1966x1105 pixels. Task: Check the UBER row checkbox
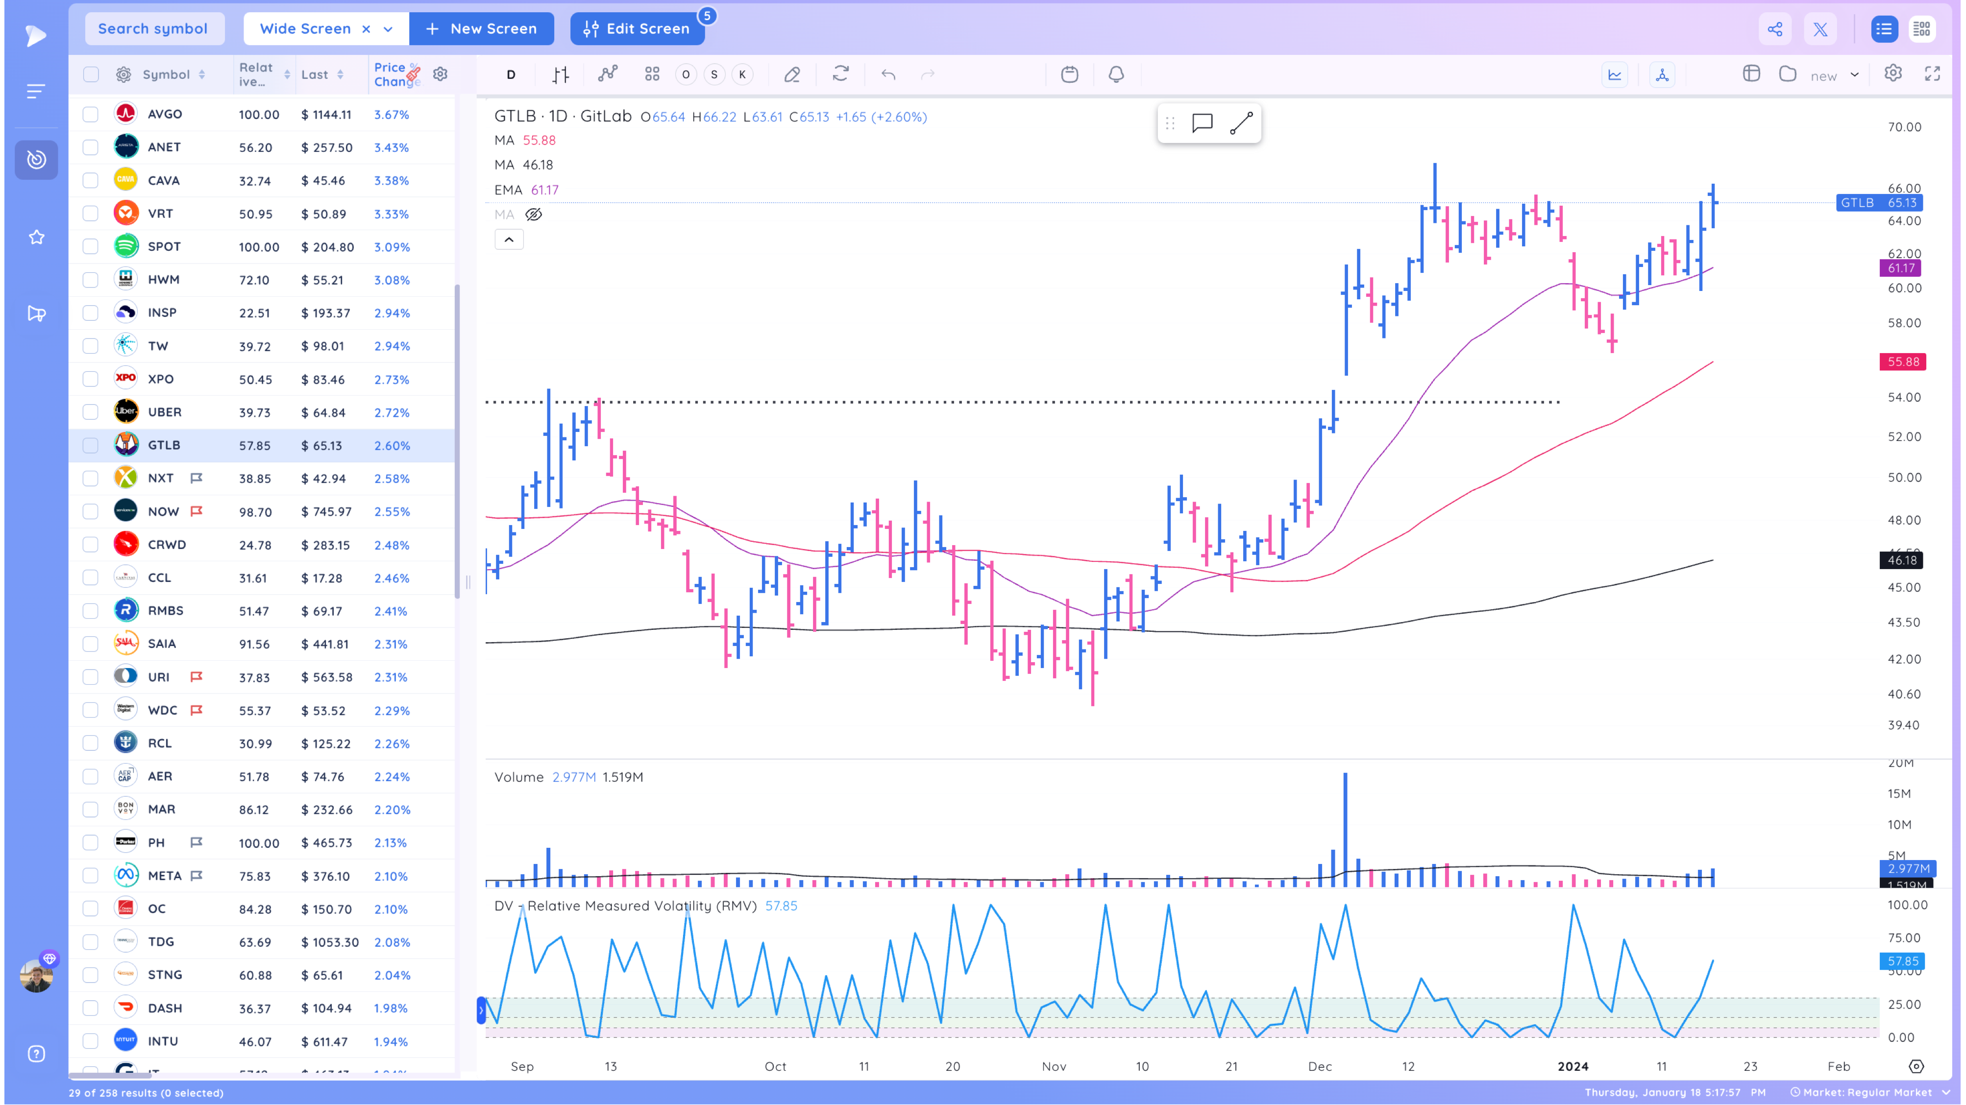click(x=91, y=412)
